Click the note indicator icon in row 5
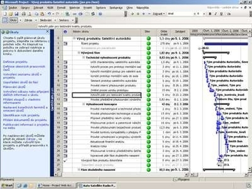Screen dimensions: 252x189 coord(66,62)
